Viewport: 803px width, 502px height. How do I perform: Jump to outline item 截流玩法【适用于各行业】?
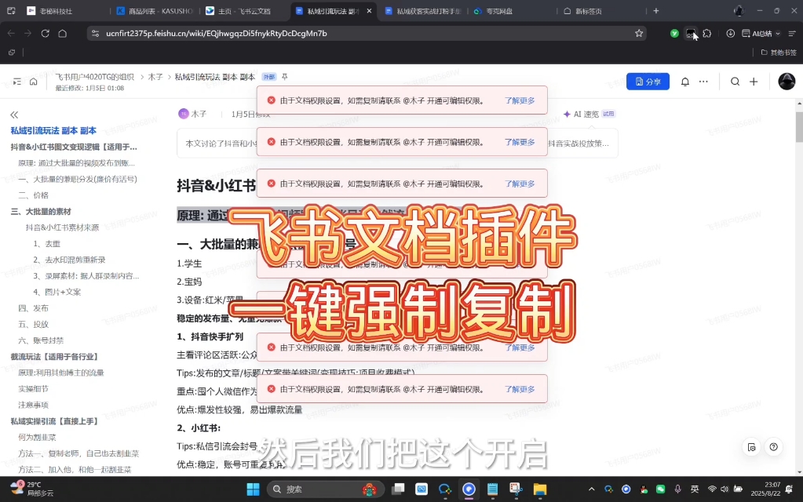click(54, 357)
